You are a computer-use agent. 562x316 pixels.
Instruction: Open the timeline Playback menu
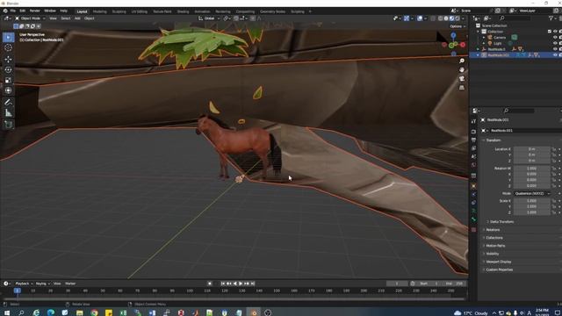coord(24,284)
